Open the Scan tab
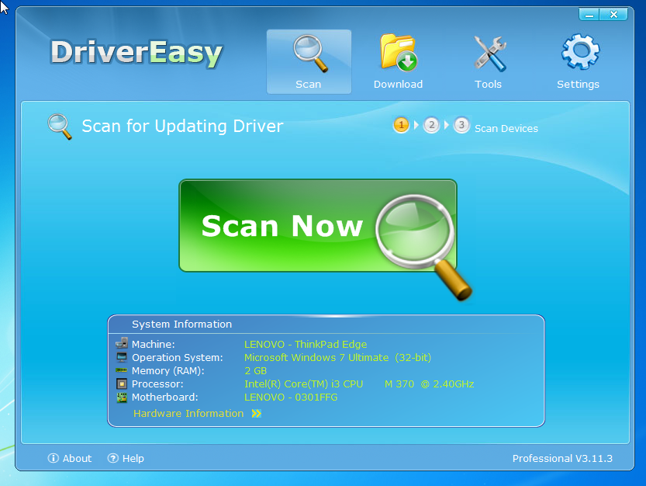Screen dimensions: 646x486 [309, 62]
